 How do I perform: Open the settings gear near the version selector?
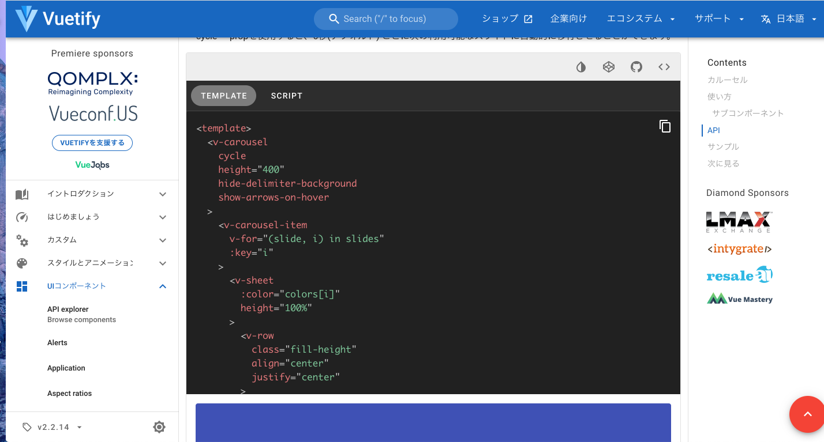(x=159, y=427)
